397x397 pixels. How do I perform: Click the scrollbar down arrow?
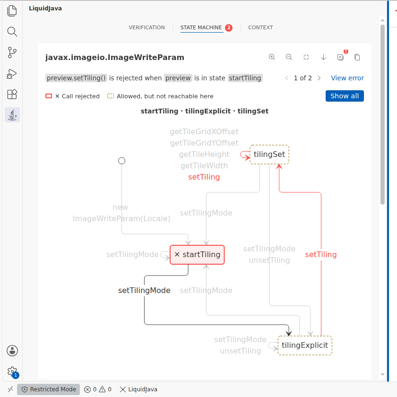pos(382,374)
